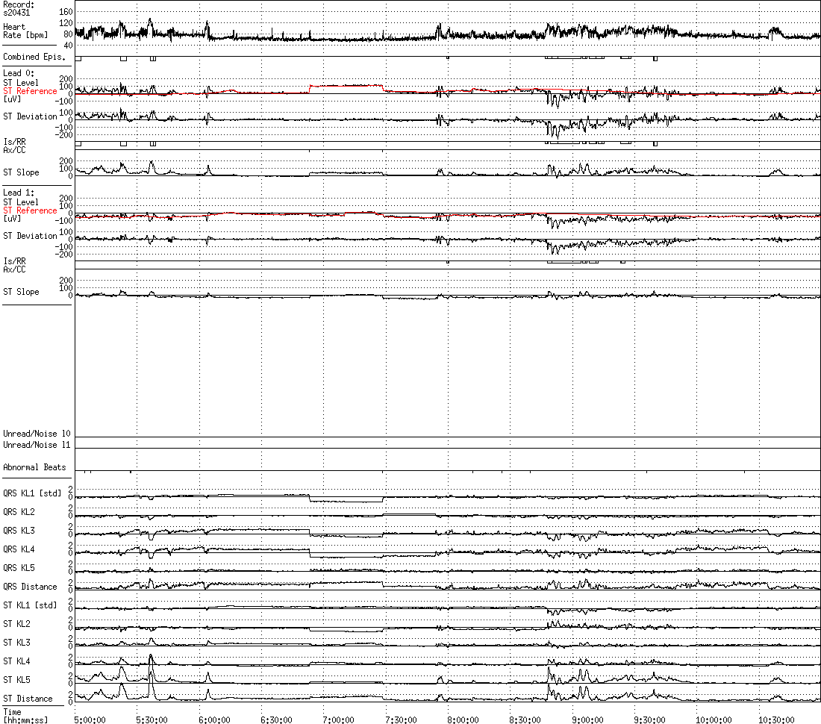The width and height of the screenshot is (821, 724).
Task: Select the QRS KL3 trace label
Action: tap(19, 531)
